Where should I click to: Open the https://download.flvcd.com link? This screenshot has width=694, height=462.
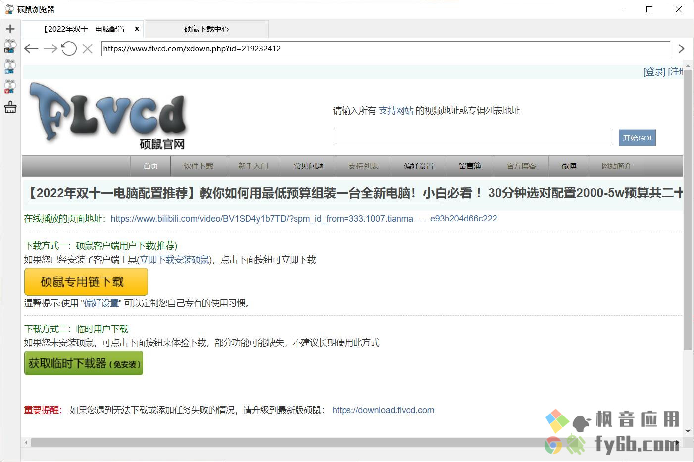coord(383,410)
